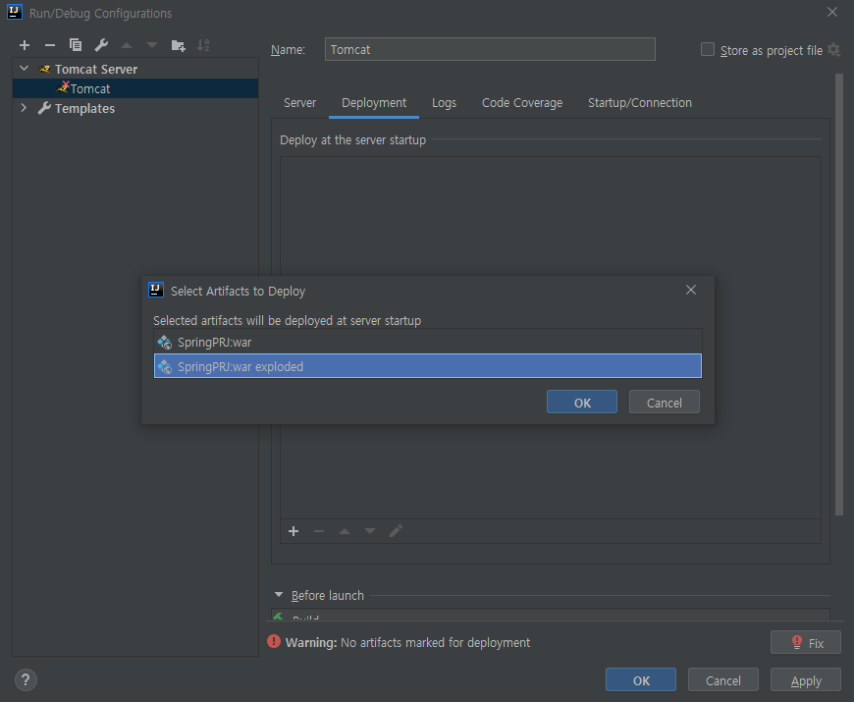Choose SpringPRJ:war artifact
Image resolution: width=854 pixels, height=702 pixels.
(428, 342)
